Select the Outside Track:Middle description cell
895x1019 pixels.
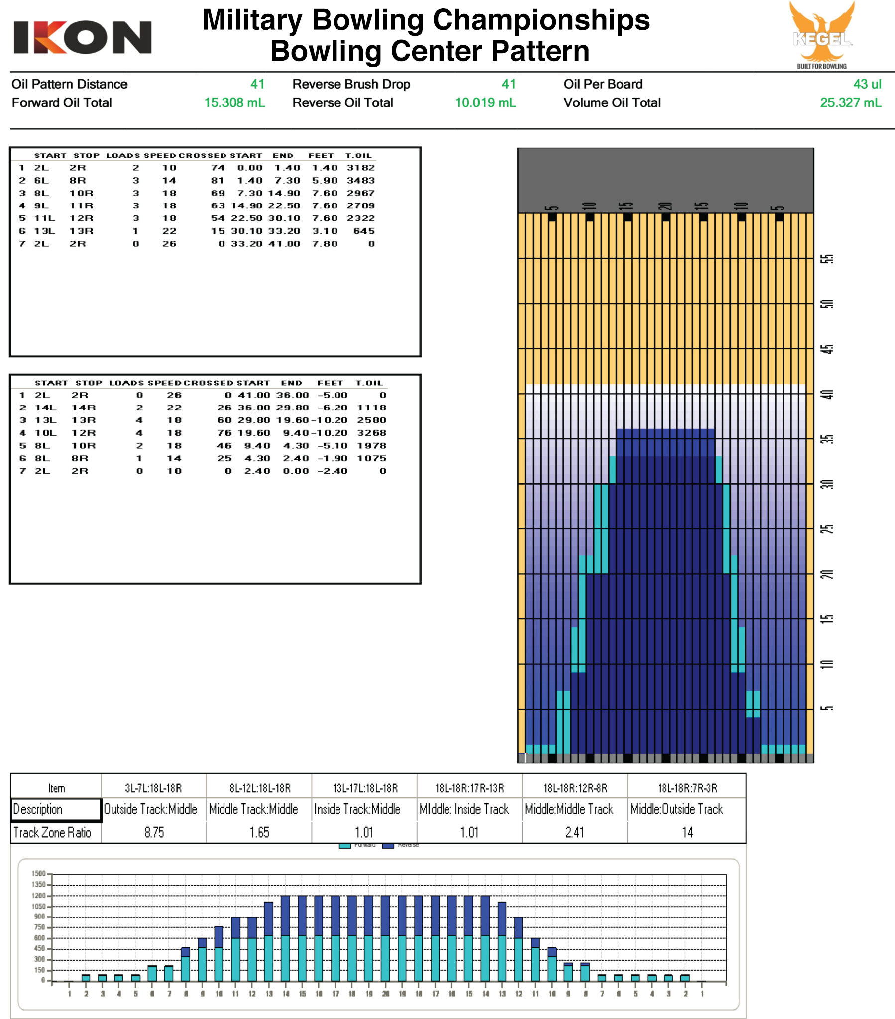tap(151, 809)
